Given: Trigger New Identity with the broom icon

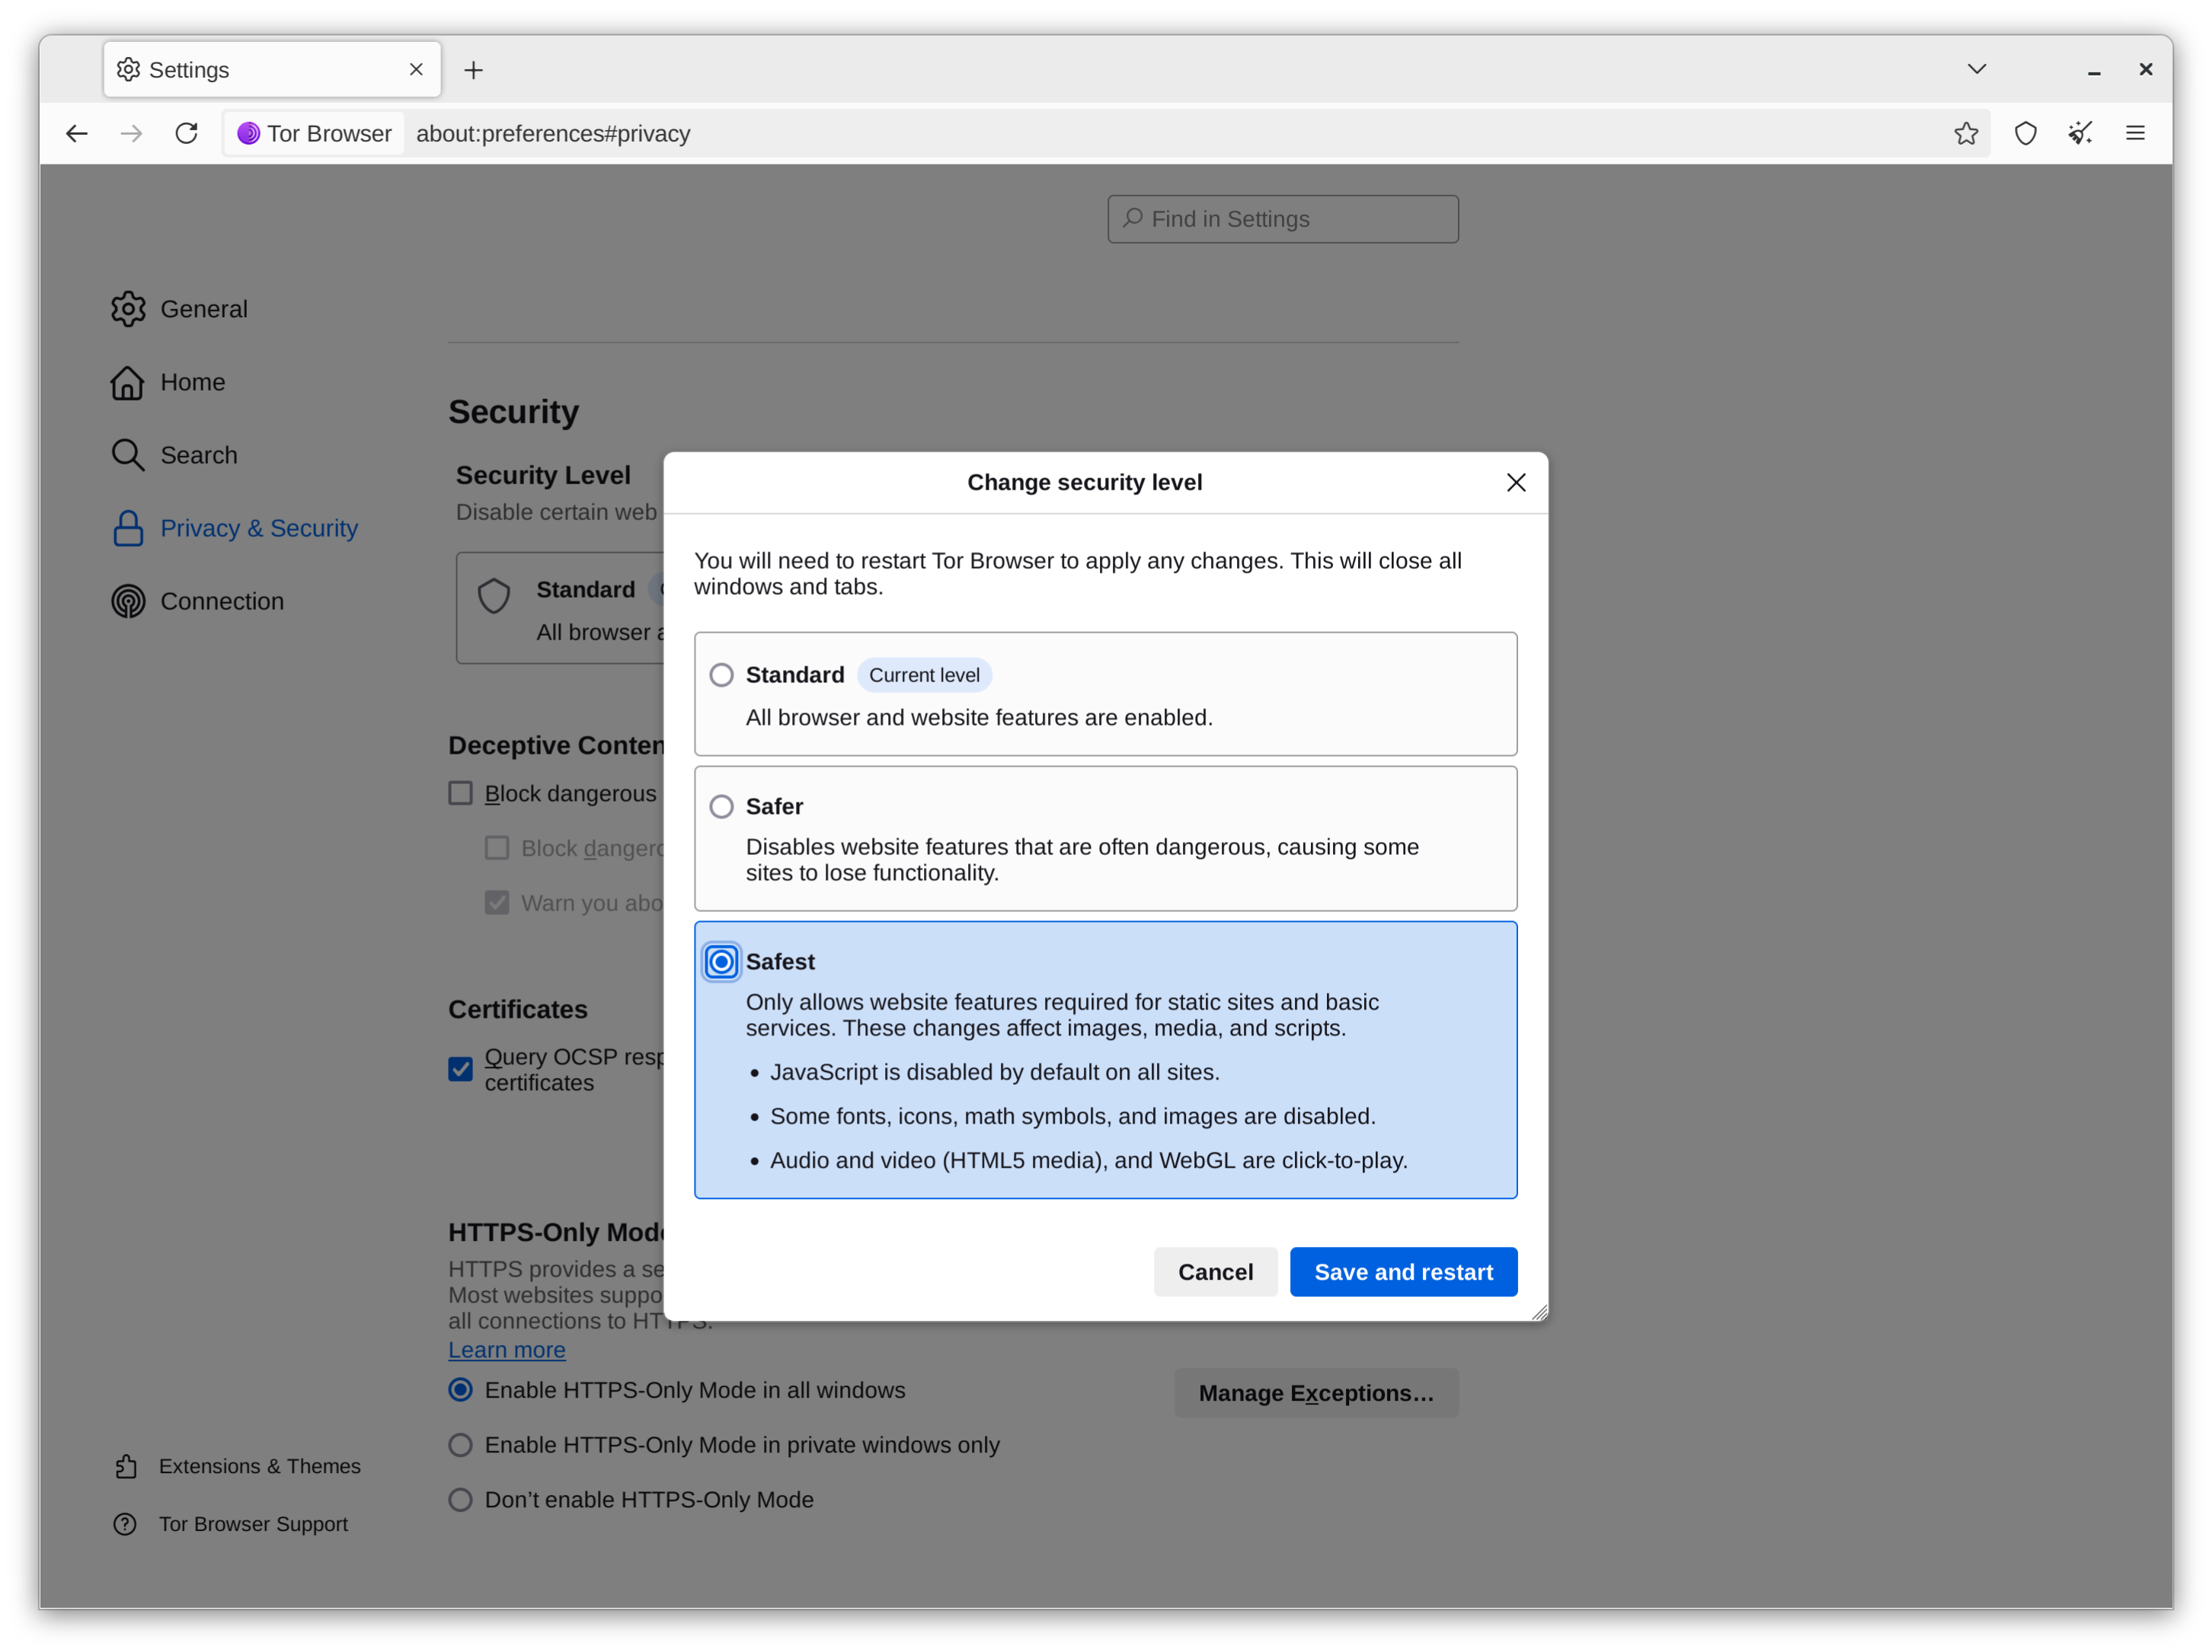Looking at the screenshot, I should [x=2080, y=133].
